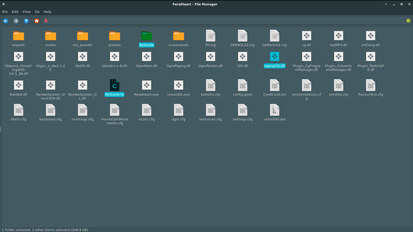The height and width of the screenshot is (232, 413).
Task: Open the Help menu
Action: [47, 12]
